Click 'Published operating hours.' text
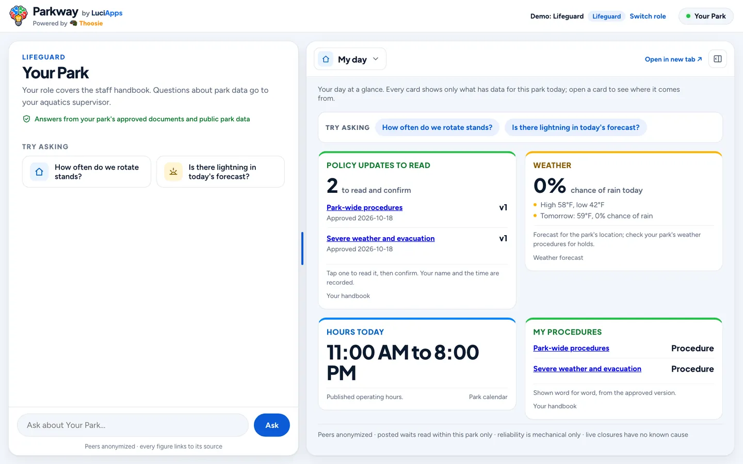Image resolution: width=743 pixels, height=464 pixels. tap(364, 397)
